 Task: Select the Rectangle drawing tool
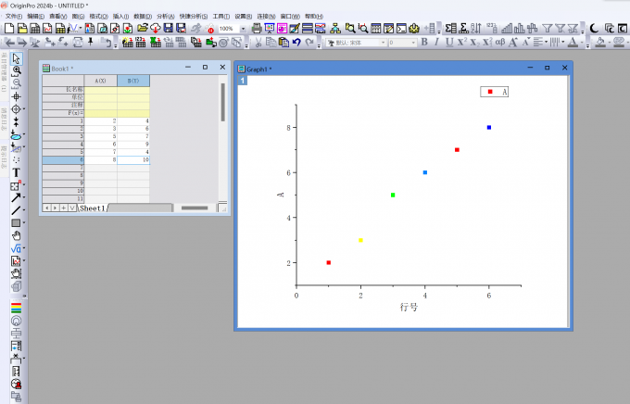16,222
